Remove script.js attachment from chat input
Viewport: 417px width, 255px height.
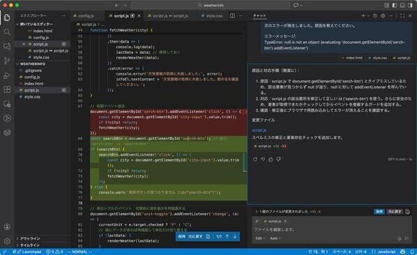point(285,221)
